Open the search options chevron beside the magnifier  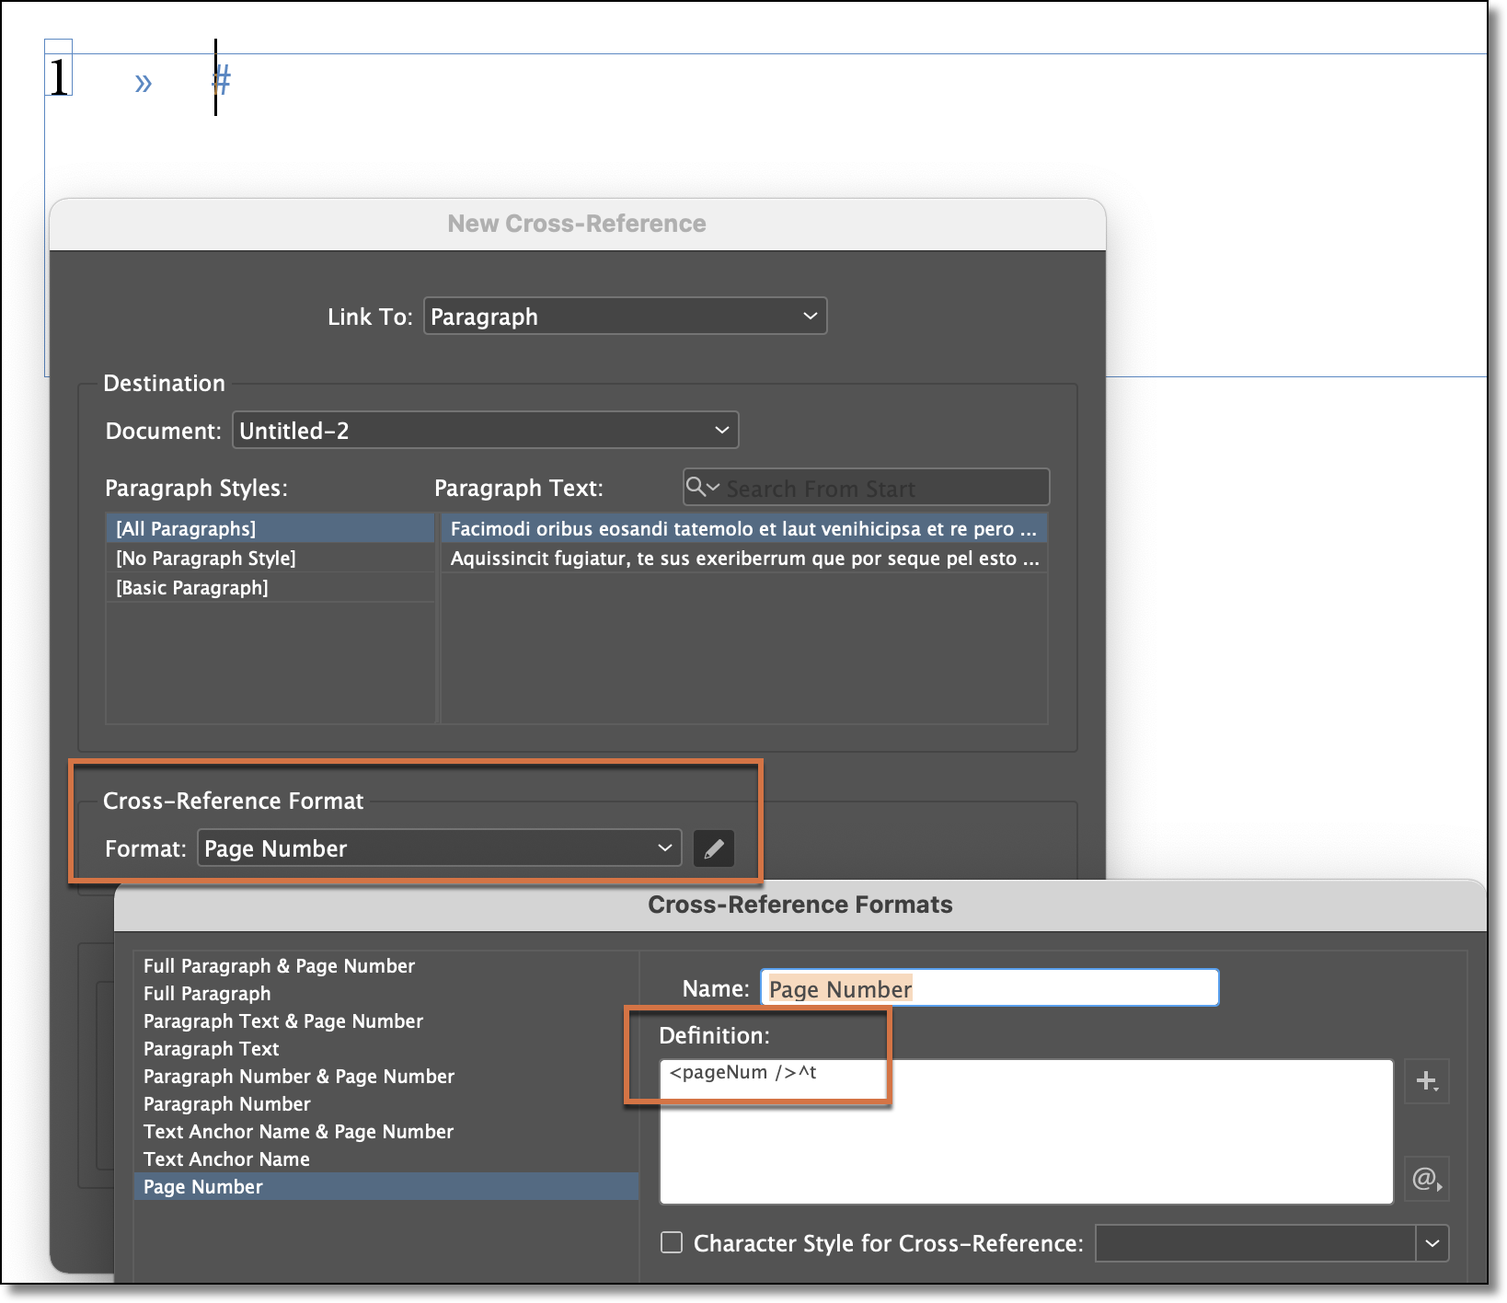[x=712, y=487]
